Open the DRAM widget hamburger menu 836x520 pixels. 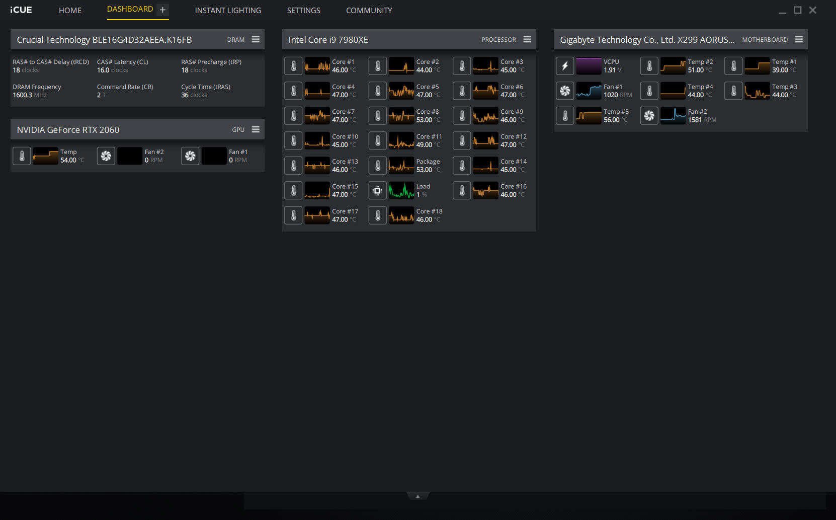(x=256, y=39)
